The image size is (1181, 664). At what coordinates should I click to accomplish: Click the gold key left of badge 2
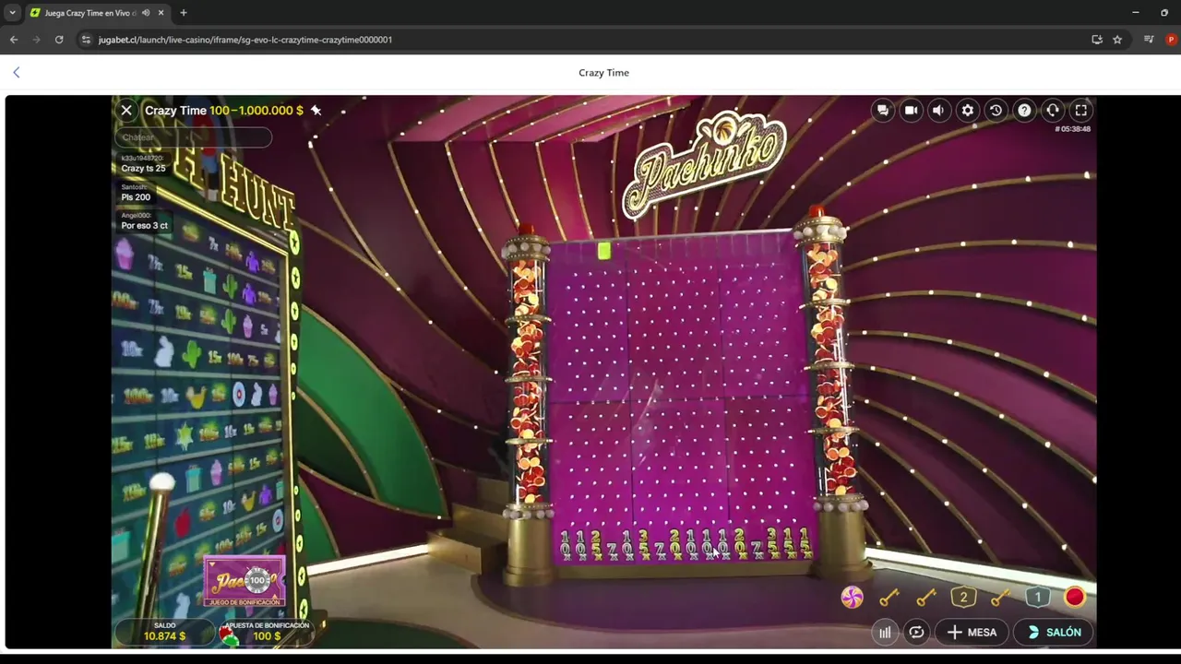(926, 597)
